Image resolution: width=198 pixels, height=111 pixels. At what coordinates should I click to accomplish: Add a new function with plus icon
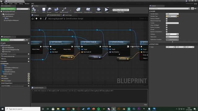point(28,54)
